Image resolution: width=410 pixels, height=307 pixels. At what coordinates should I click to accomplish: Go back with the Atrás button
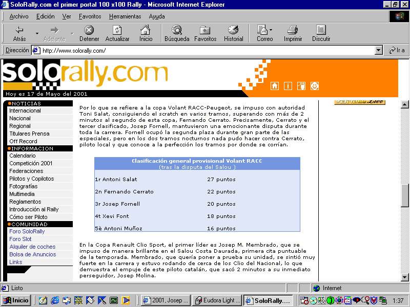coord(19,33)
